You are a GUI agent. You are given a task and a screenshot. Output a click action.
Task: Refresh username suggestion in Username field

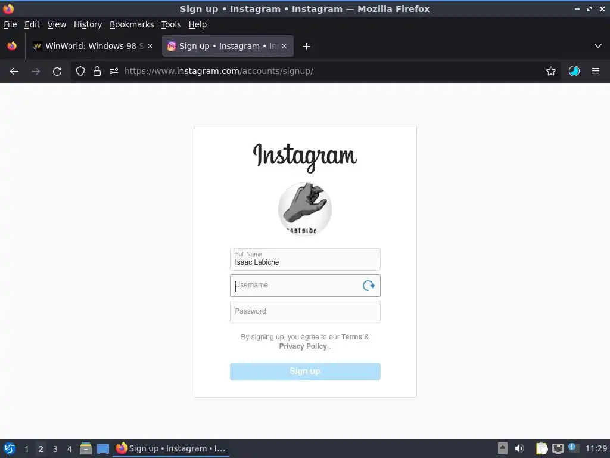coord(368,286)
